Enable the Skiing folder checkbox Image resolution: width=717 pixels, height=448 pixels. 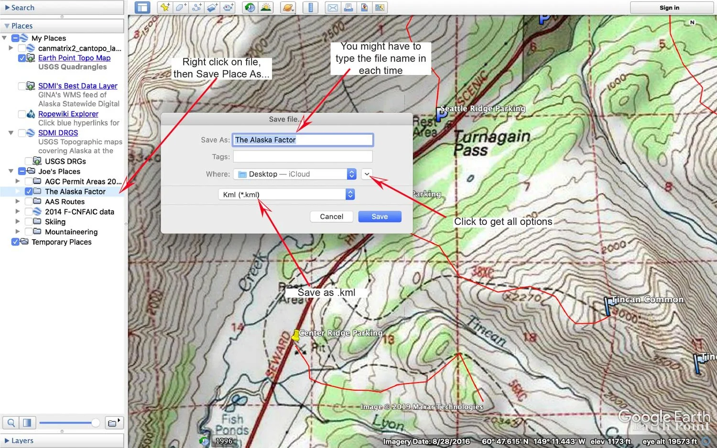point(29,222)
